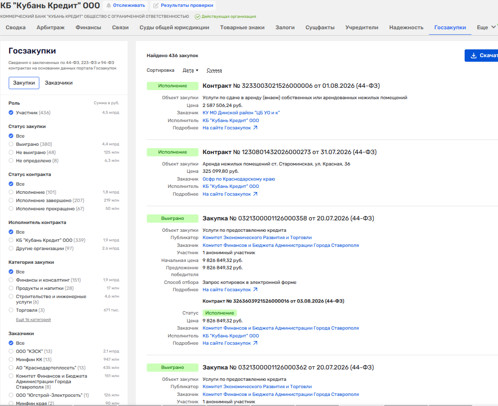Click external arrow icon under Запрос котировок row
The image size is (498, 406).
[255, 289]
